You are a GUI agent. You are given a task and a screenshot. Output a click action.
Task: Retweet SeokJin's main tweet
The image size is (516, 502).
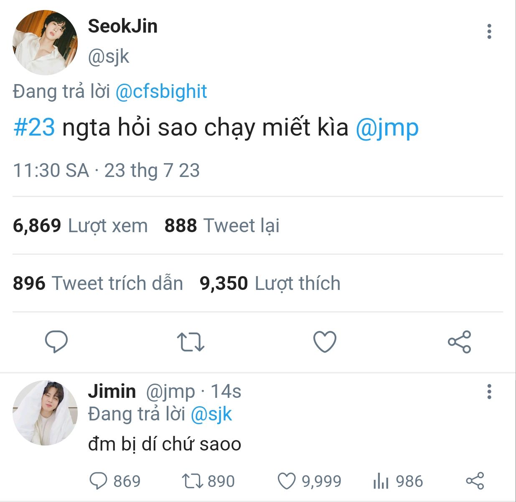[x=191, y=341]
